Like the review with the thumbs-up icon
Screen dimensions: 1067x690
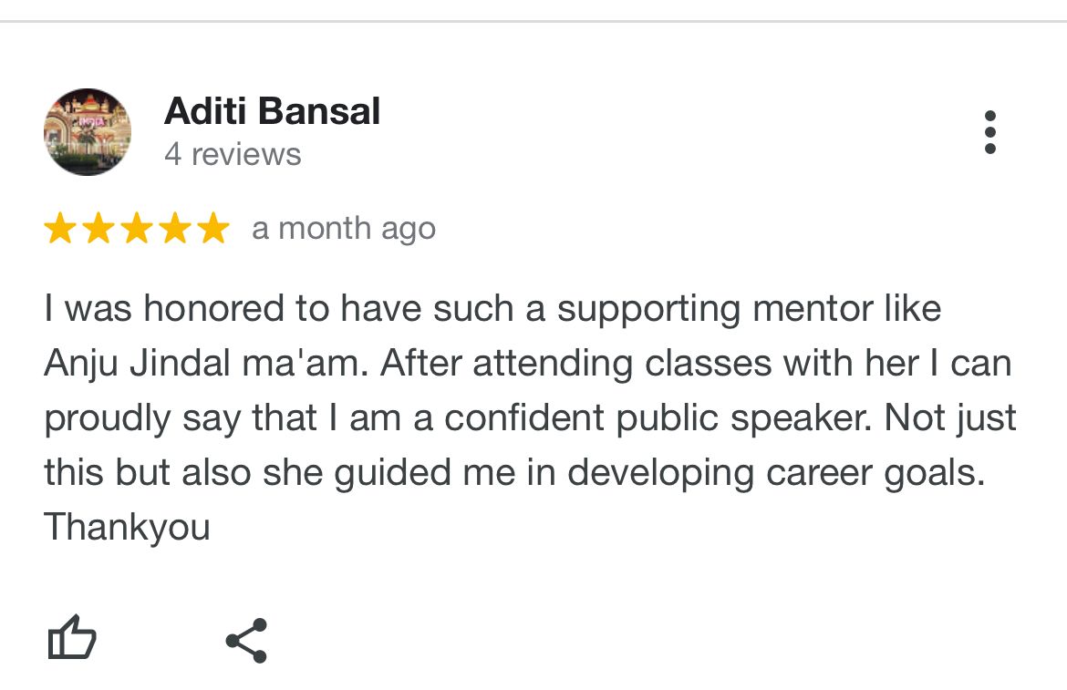71,638
